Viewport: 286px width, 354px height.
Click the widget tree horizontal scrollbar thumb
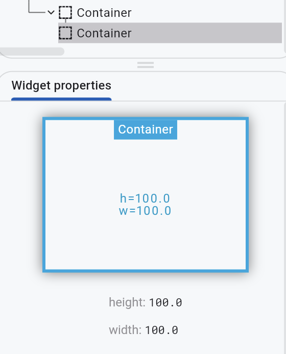[x=32, y=52]
